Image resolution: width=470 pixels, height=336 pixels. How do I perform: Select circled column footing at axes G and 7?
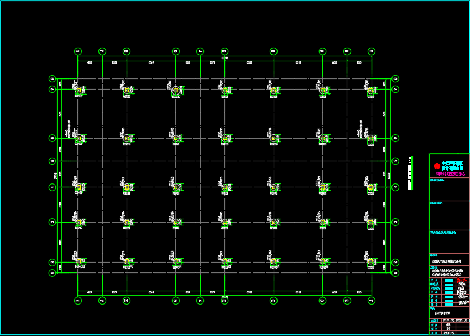[x=176, y=91]
